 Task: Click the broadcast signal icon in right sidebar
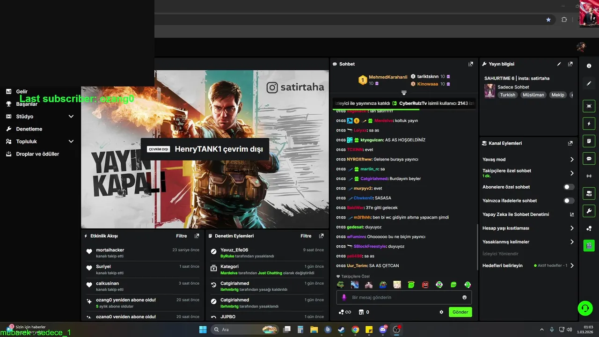click(589, 176)
